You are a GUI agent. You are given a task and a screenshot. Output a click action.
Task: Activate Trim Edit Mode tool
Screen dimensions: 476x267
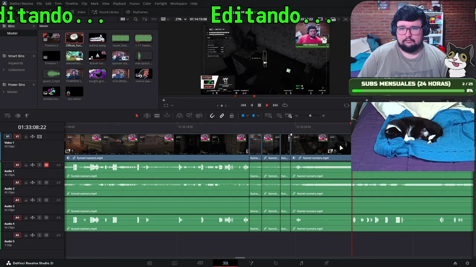point(147,116)
